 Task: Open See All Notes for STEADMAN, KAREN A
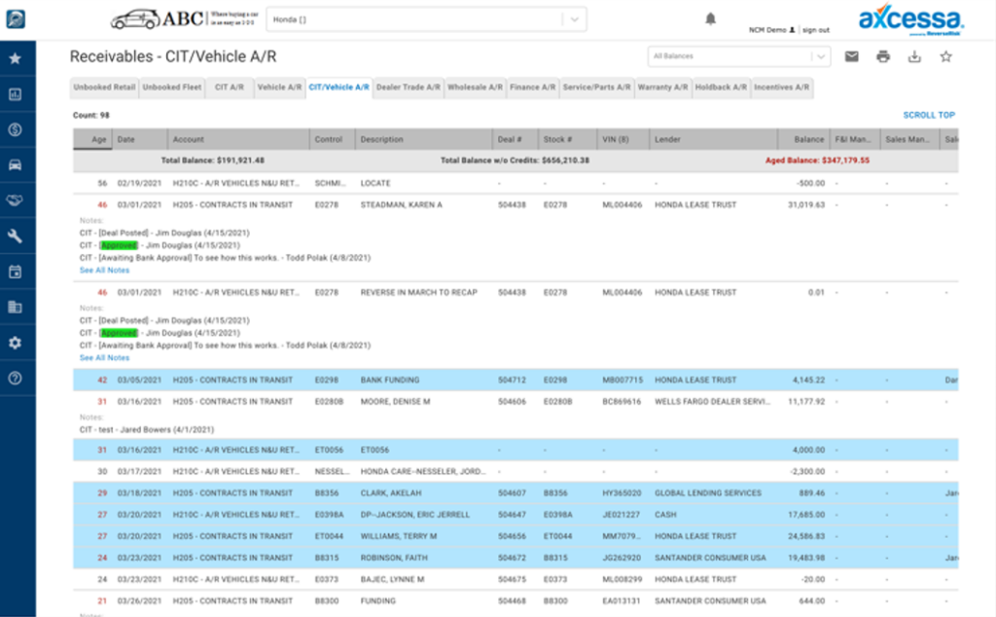click(104, 270)
